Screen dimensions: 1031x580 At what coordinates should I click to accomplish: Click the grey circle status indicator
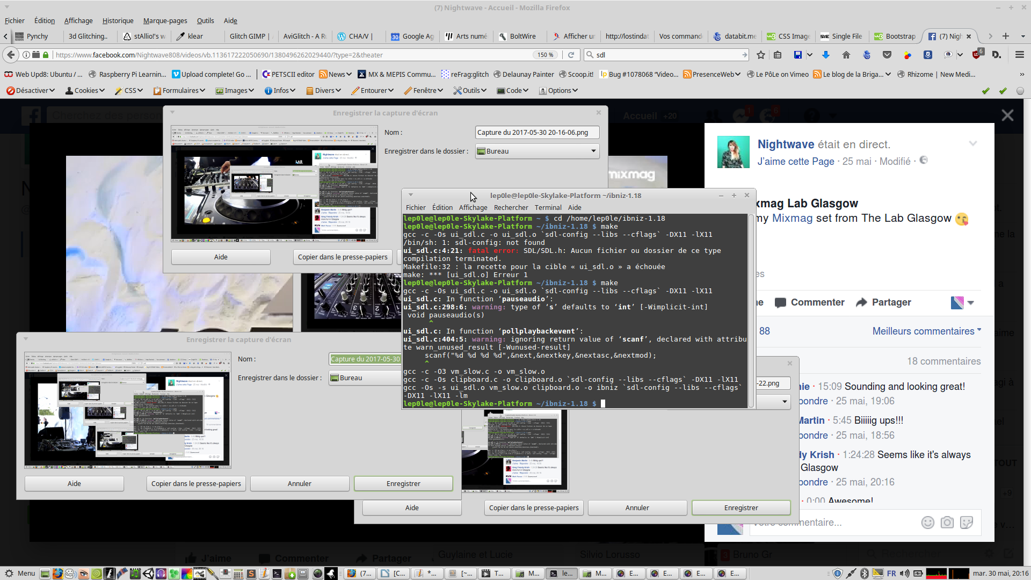tap(1020, 91)
